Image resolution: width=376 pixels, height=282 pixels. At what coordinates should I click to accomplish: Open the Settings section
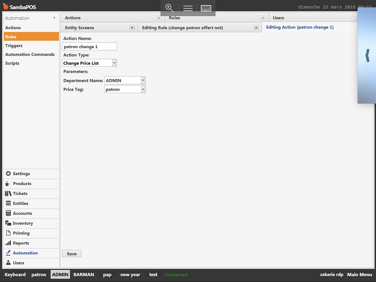[x=21, y=173]
